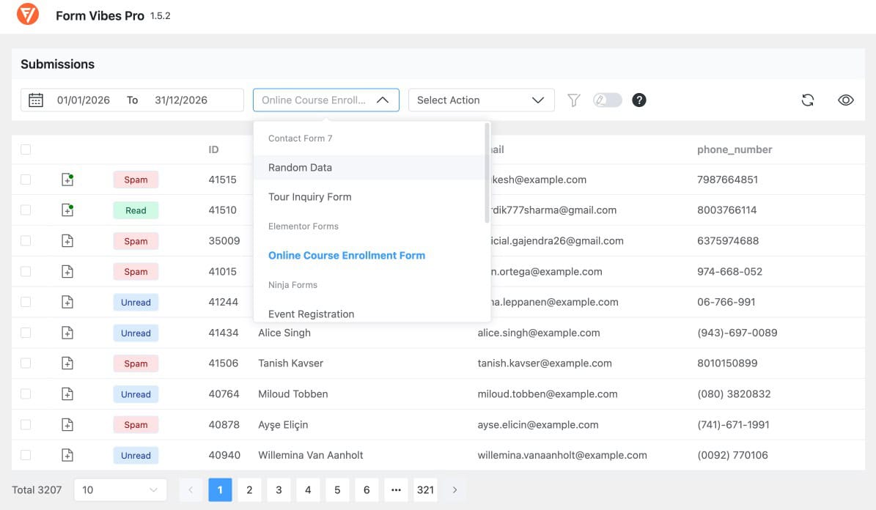
Task: Go to pagination page 4
Action: pyautogui.click(x=308, y=490)
